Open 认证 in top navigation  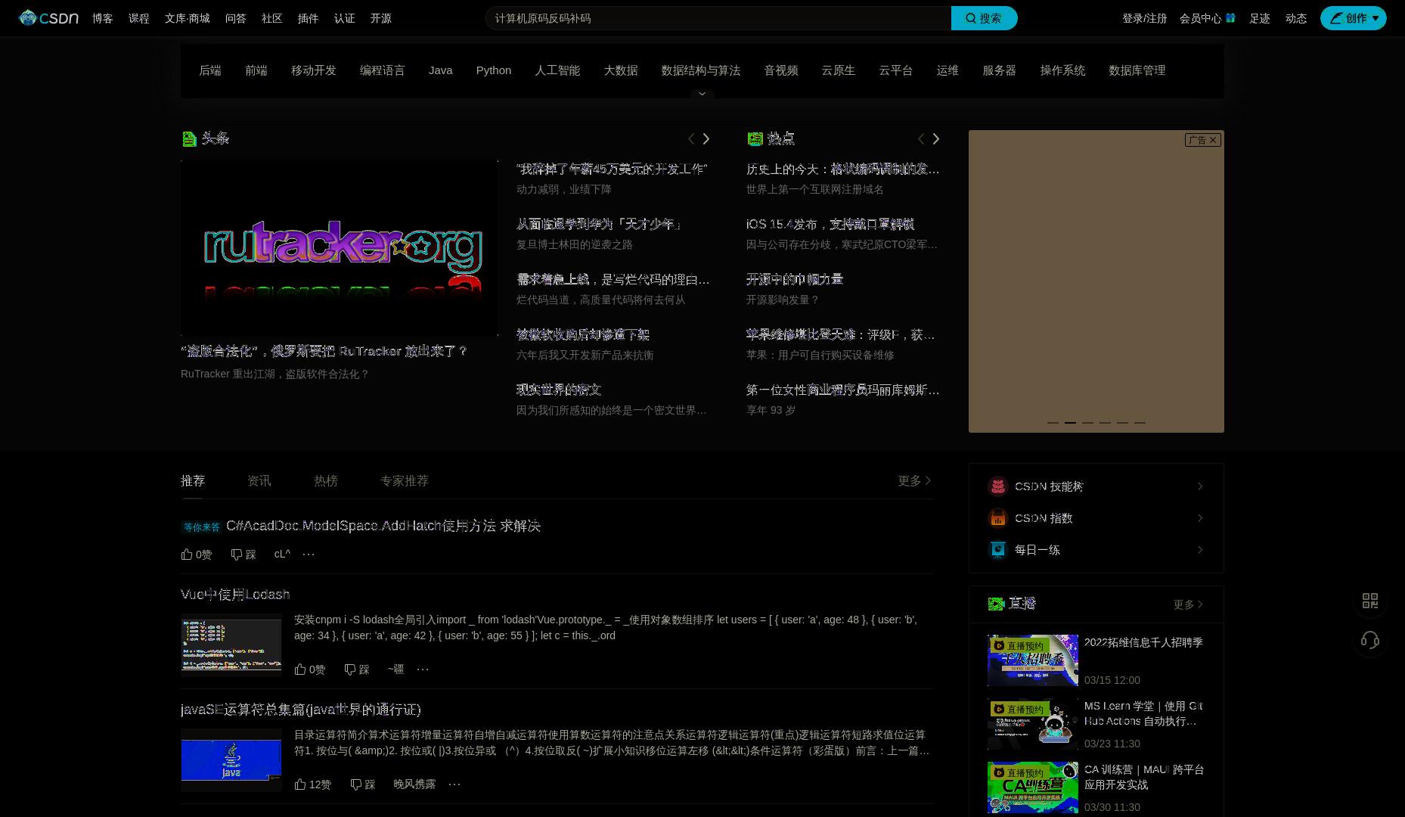point(345,18)
